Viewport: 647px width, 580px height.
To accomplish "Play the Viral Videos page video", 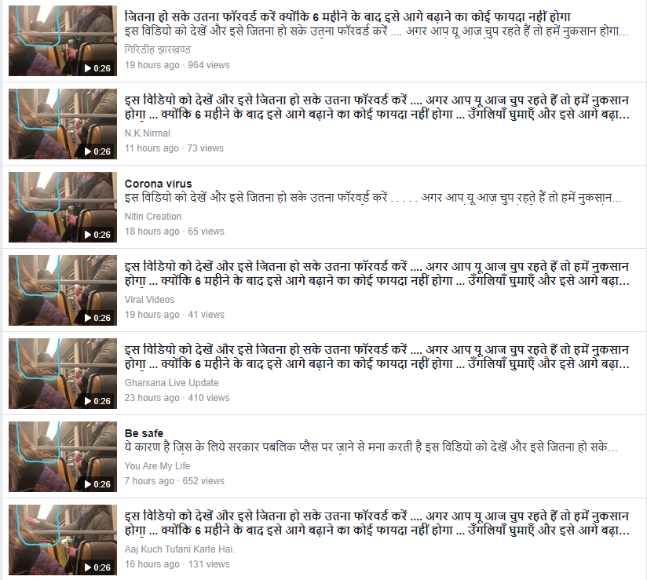I will point(63,290).
